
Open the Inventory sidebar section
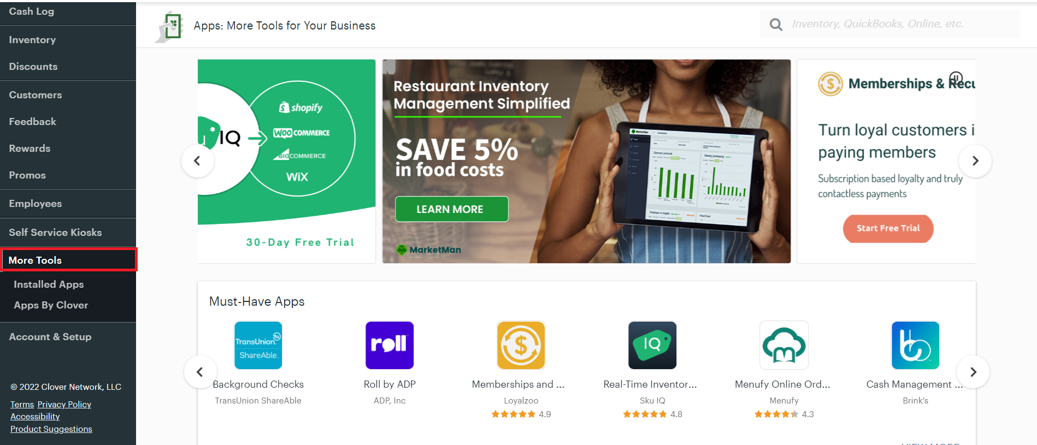click(x=32, y=40)
